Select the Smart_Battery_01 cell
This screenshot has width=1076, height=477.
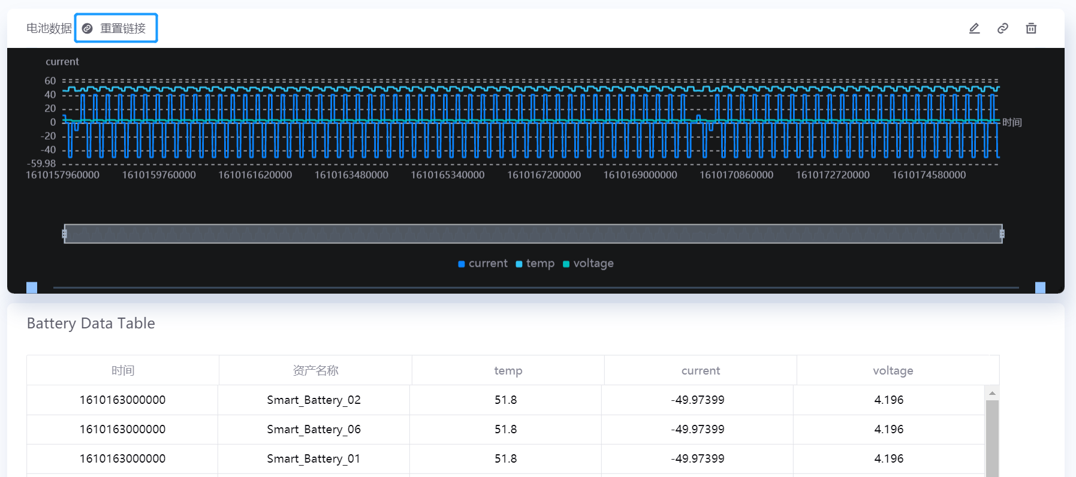314,458
